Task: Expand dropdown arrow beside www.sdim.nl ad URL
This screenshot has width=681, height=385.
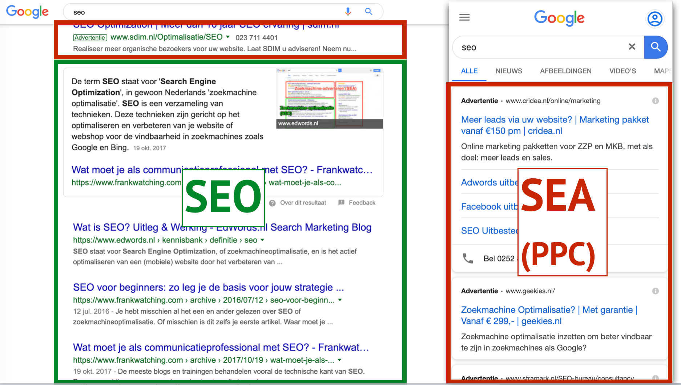Action: (x=228, y=37)
